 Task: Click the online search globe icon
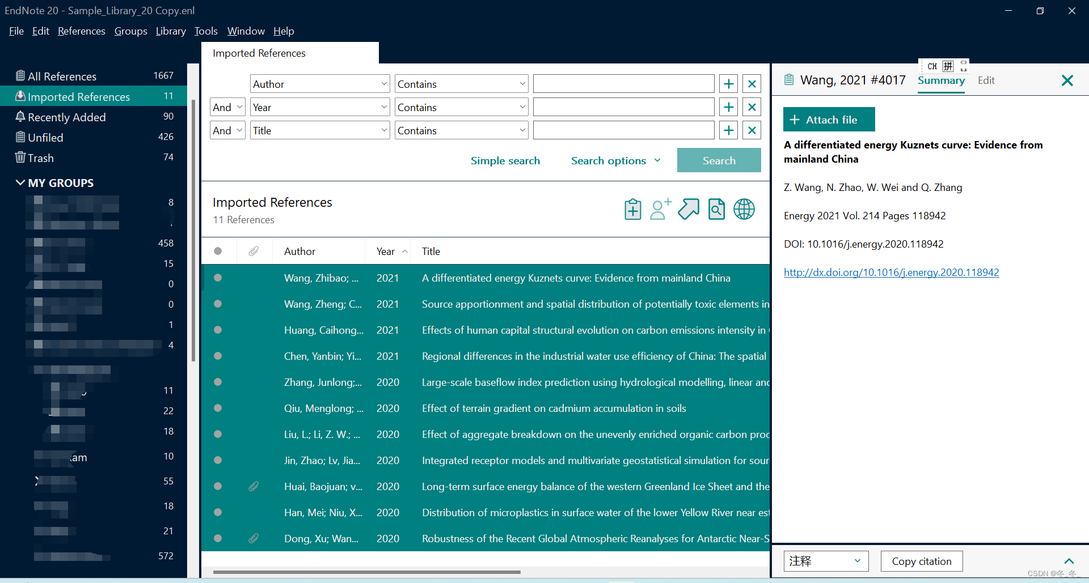(x=744, y=209)
